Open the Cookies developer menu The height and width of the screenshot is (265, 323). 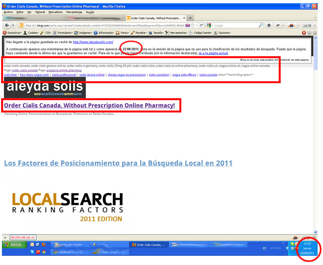pyautogui.click(x=31, y=33)
